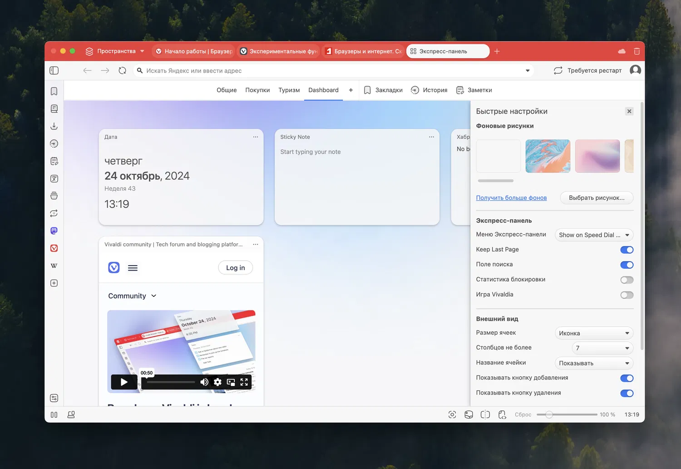Open the History panel icon in sidebar
The image size is (681, 469).
(54, 143)
